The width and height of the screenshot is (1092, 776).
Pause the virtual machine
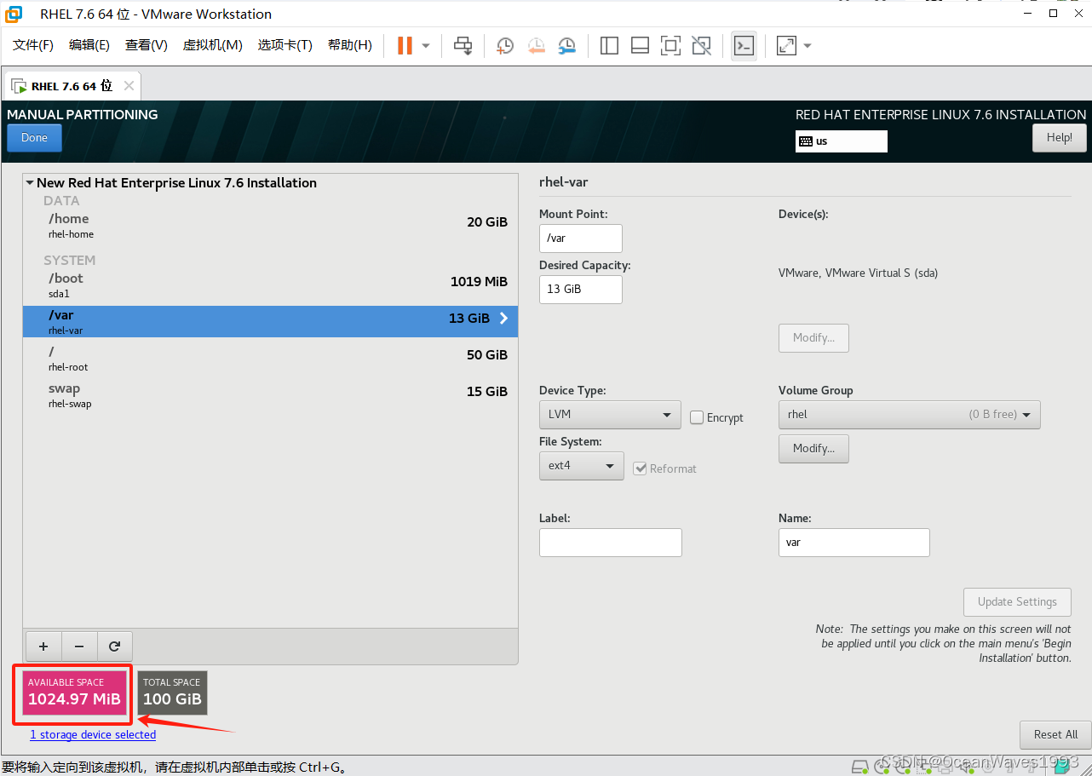point(405,45)
